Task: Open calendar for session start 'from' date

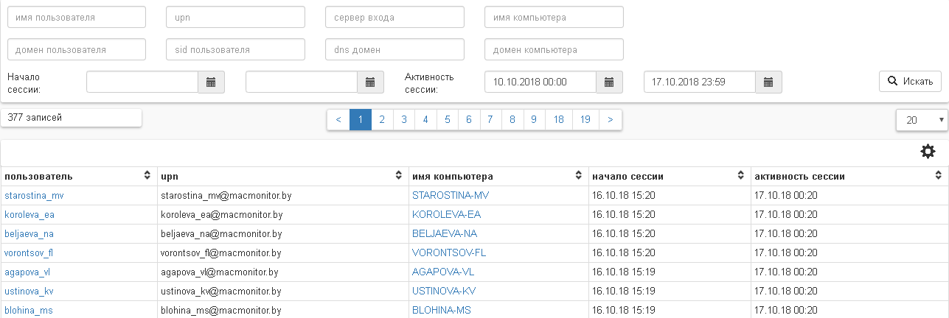Action: (211, 82)
